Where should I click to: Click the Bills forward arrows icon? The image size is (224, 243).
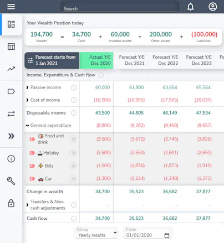[73, 166]
